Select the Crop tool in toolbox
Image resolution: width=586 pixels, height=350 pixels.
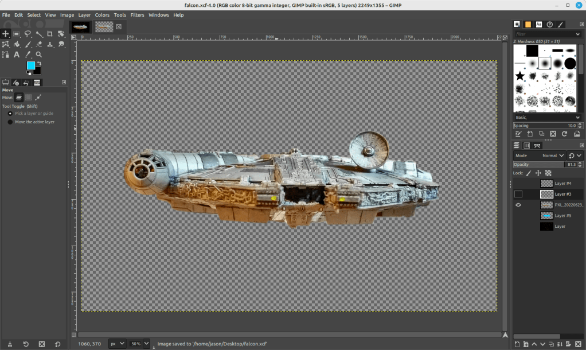coord(50,34)
